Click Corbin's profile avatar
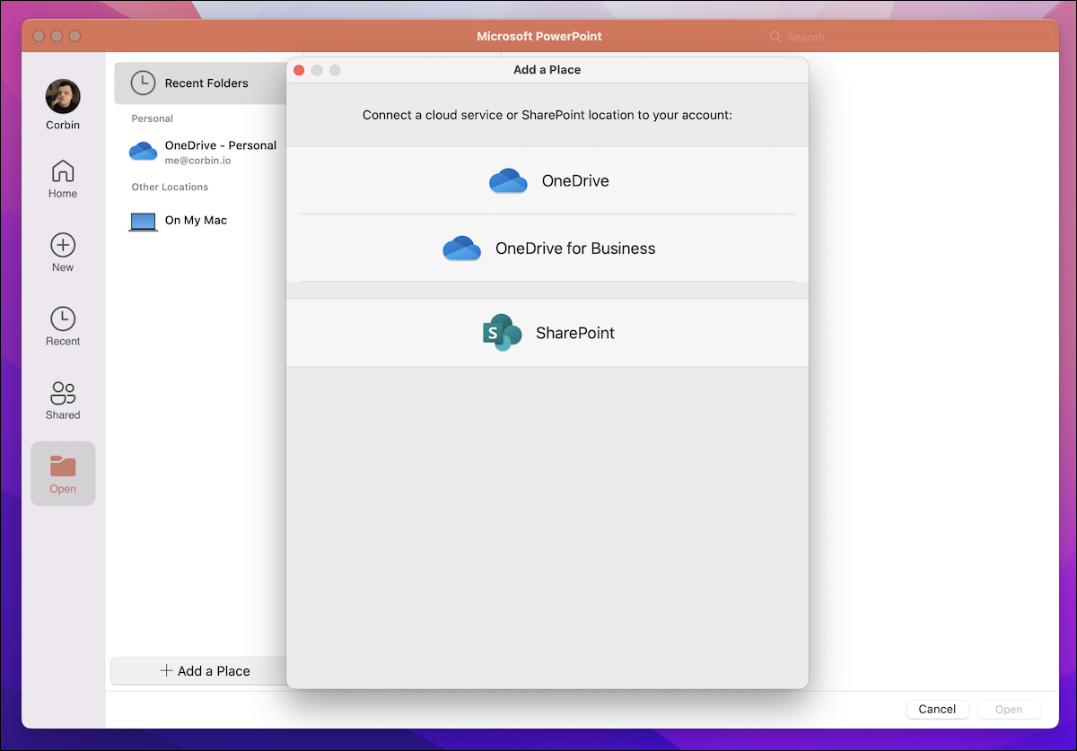This screenshot has width=1077, height=751. (63, 96)
